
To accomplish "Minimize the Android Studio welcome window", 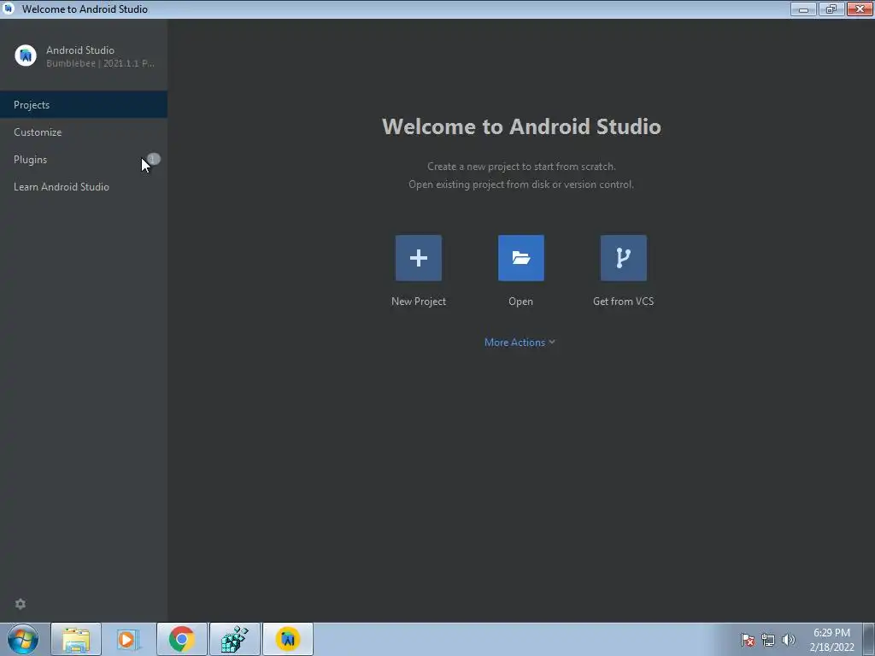I will click(803, 9).
